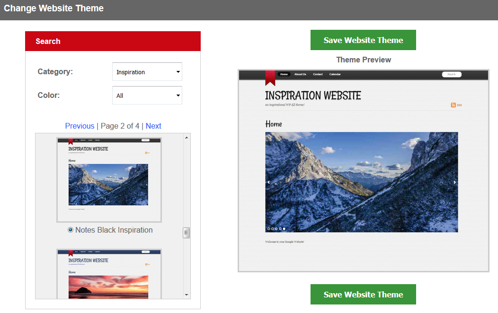Click the mountain slideshow image in preview
Image resolution: width=498 pixels, height=313 pixels.
click(x=362, y=182)
